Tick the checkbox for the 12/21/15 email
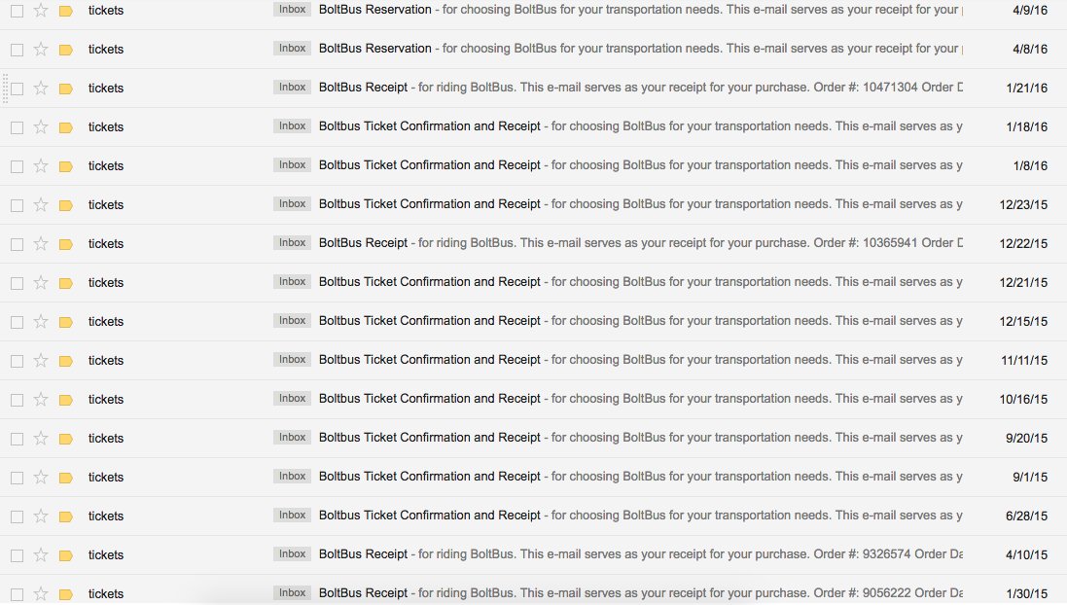The height and width of the screenshot is (605, 1067). (x=17, y=283)
